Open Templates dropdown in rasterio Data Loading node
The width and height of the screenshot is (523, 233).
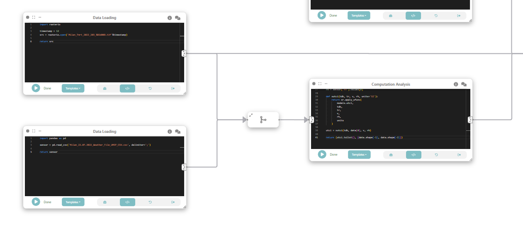[73, 88]
